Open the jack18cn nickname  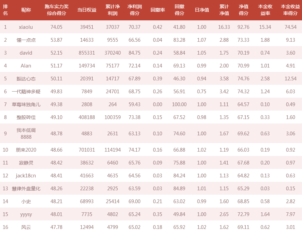(26, 176)
